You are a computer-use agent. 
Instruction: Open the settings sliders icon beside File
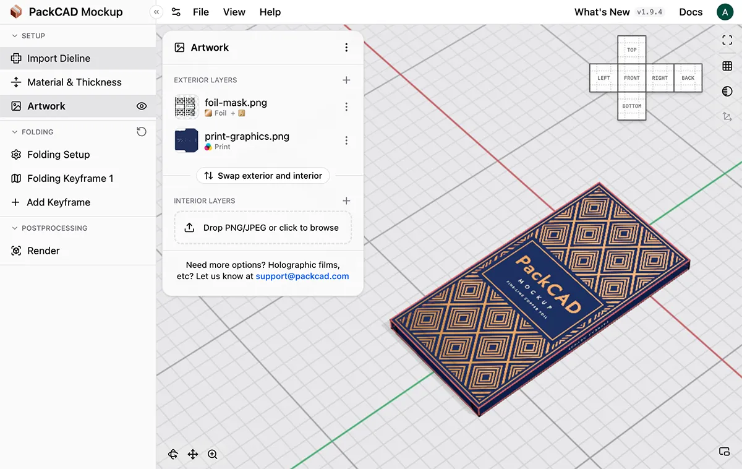[176, 12]
